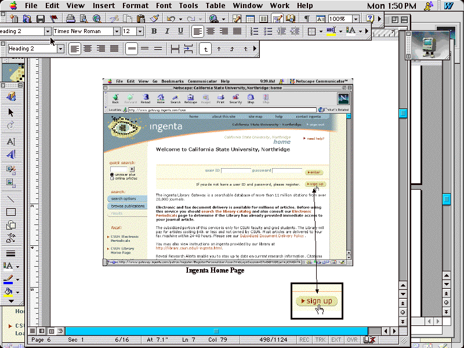Select the Rectangle drawing tool
464x348 pixels.
(11, 212)
